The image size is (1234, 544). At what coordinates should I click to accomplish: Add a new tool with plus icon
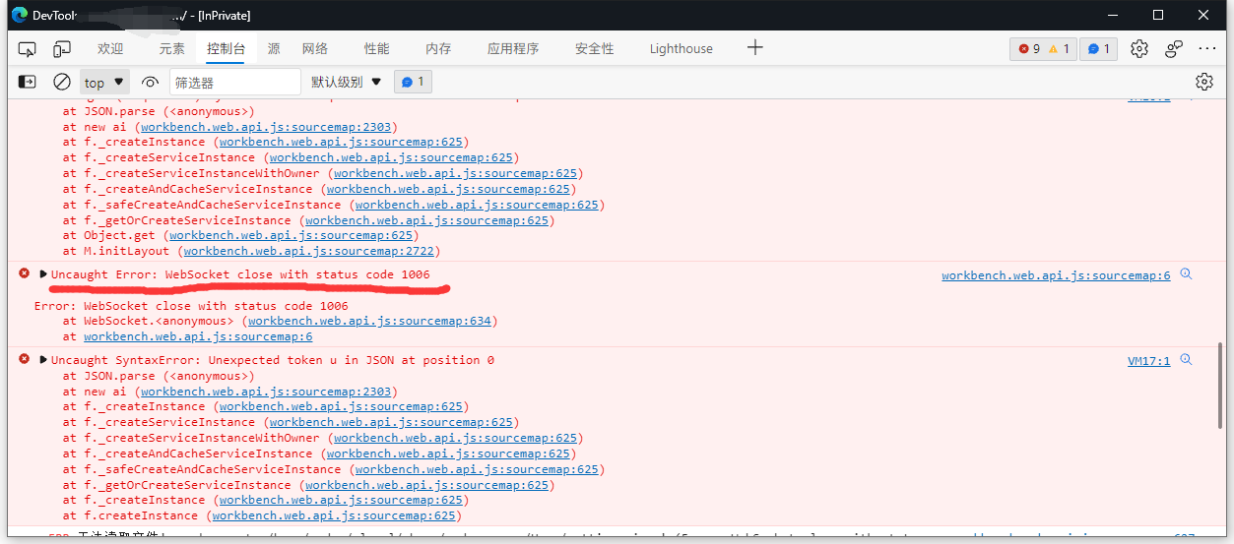[x=755, y=47]
